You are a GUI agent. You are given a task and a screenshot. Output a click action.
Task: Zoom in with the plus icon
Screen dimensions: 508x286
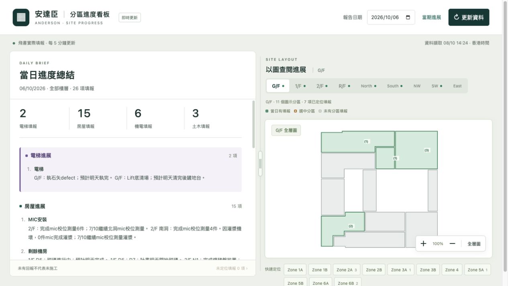pos(423,243)
